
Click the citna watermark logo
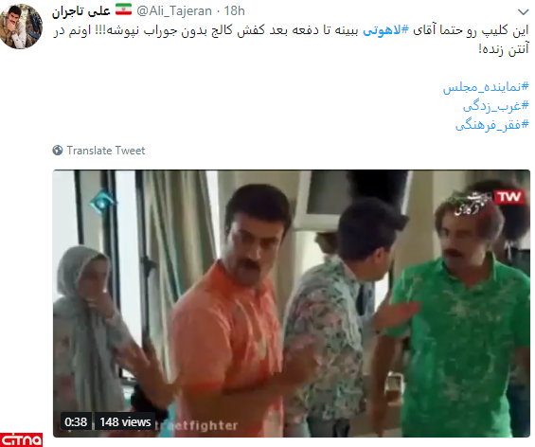click(x=21, y=439)
